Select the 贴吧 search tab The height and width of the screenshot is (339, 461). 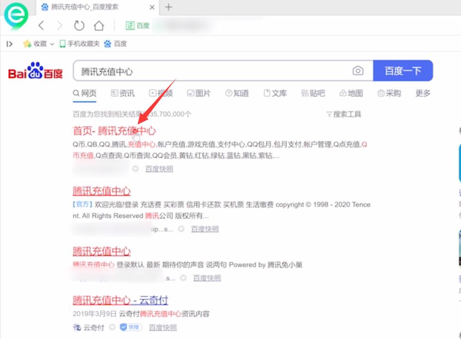[313, 93]
